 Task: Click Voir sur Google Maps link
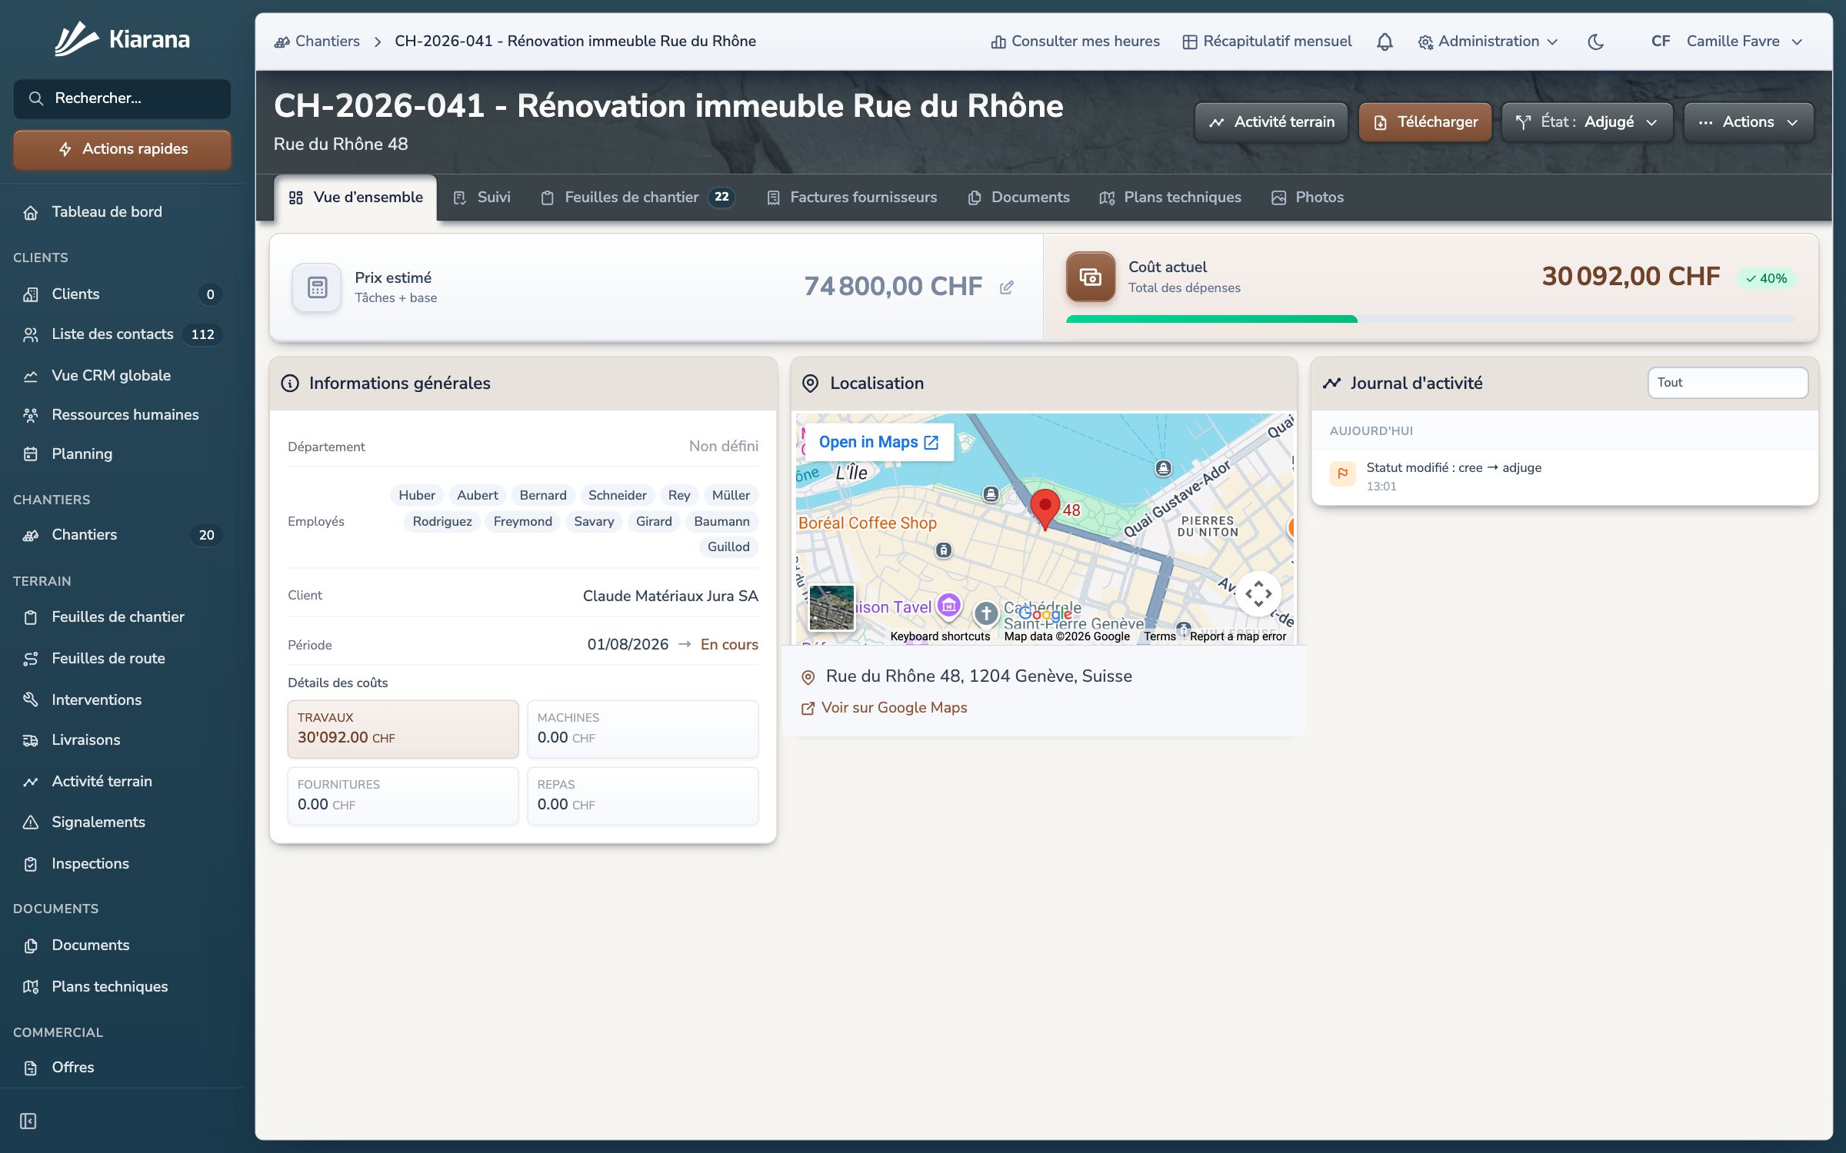click(x=885, y=707)
